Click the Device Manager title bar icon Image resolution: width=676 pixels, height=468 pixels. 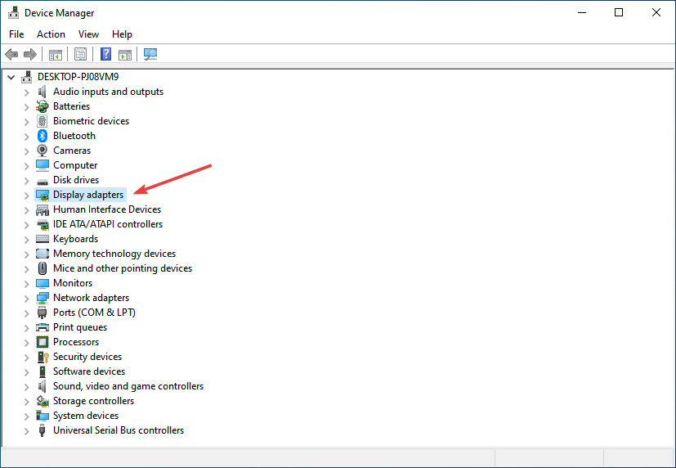pyautogui.click(x=13, y=13)
